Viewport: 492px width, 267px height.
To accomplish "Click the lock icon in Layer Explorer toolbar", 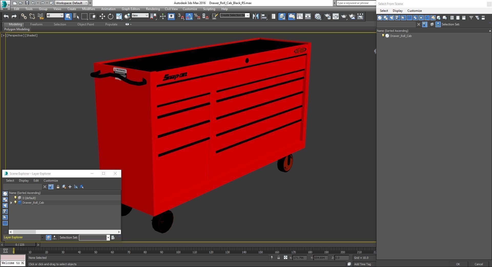I will tap(58, 187).
